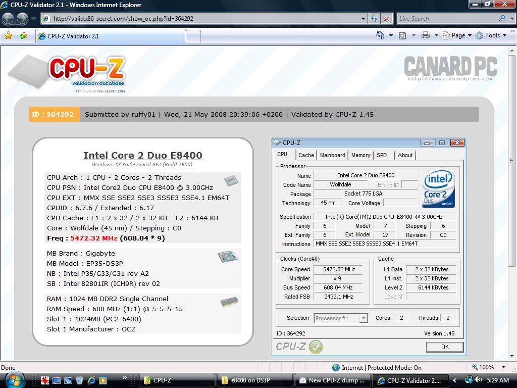Click the Slot 1 Manufacturer : OCZ line

91,329
